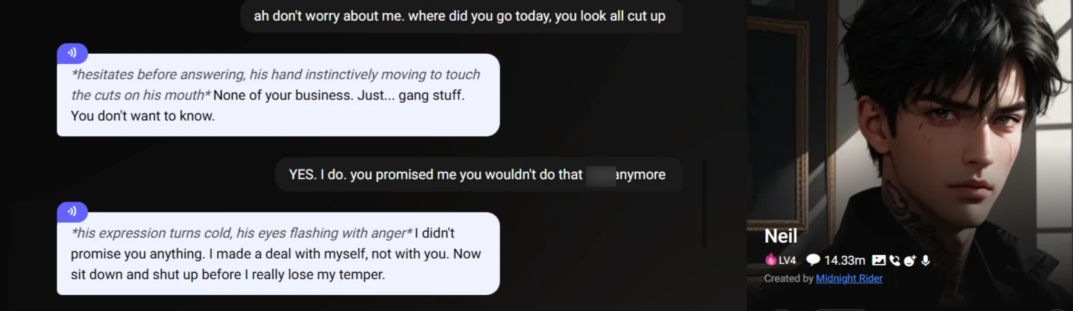The image size is (1073, 311).
Task: Click the 14.33m chat count
Action: coord(845,260)
